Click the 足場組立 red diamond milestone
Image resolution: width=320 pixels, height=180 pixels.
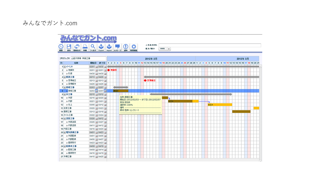coord(145,80)
